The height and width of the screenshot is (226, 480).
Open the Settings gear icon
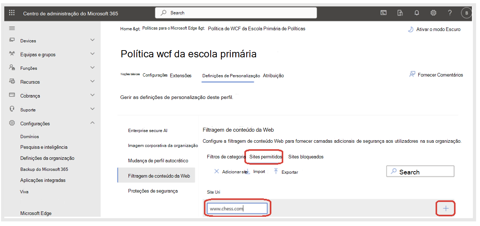point(433,12)
